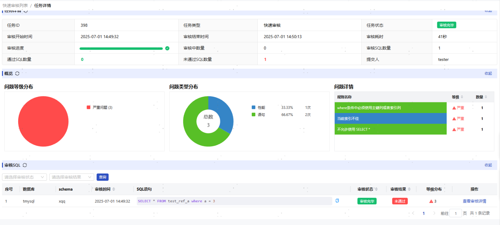Select 当前索引不佳 rule row
The image size is (500, 225).
391,119
